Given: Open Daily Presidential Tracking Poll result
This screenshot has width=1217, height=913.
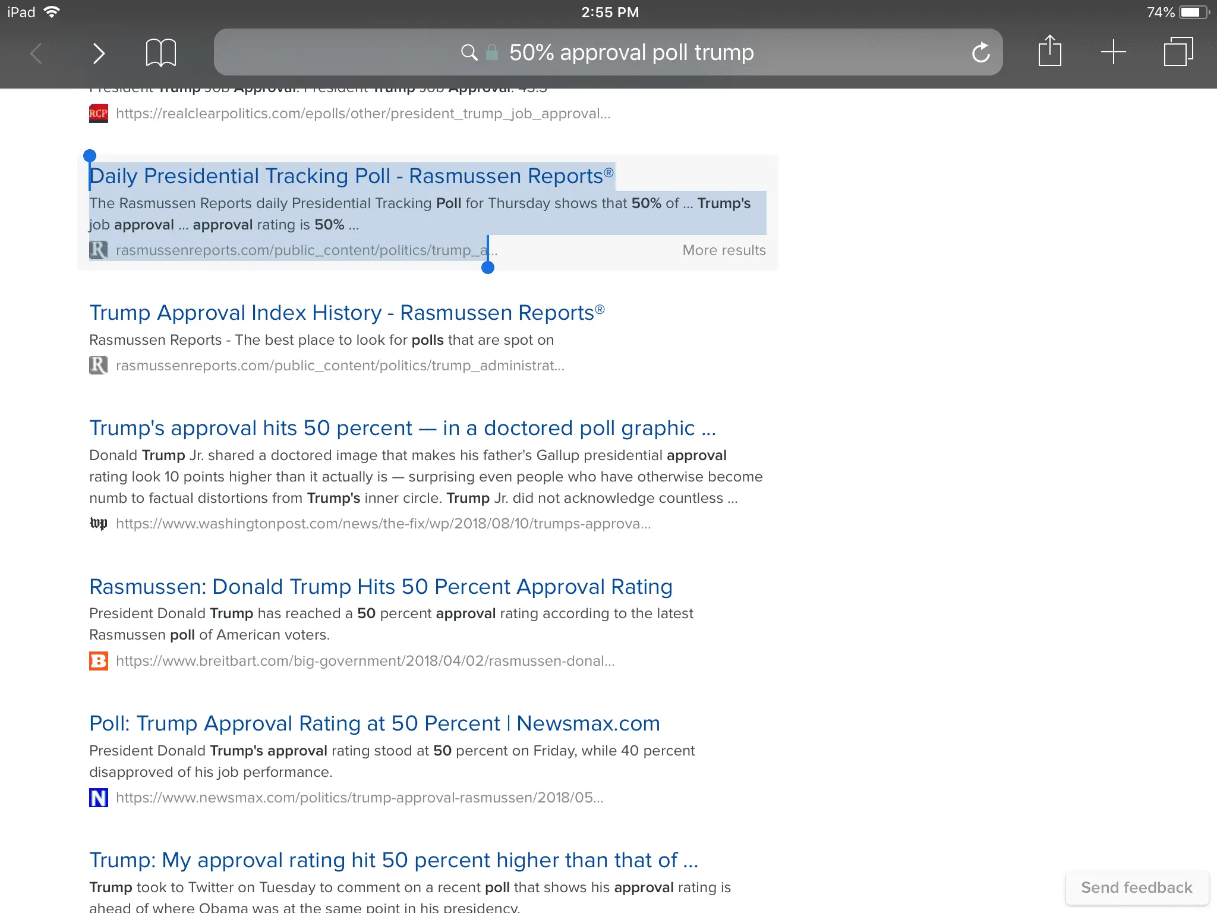Looking at the screenshot, I should click(x=351, y=177).
